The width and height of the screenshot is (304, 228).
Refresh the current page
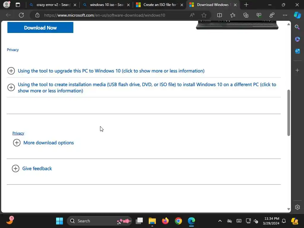(x=21, y=15)
